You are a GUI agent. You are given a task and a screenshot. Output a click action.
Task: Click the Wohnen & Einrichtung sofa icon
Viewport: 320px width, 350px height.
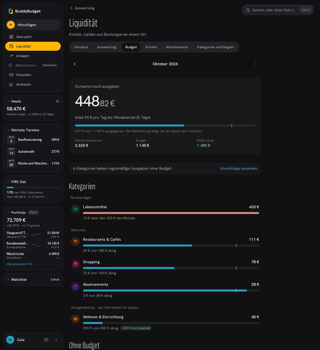point(75,319)
